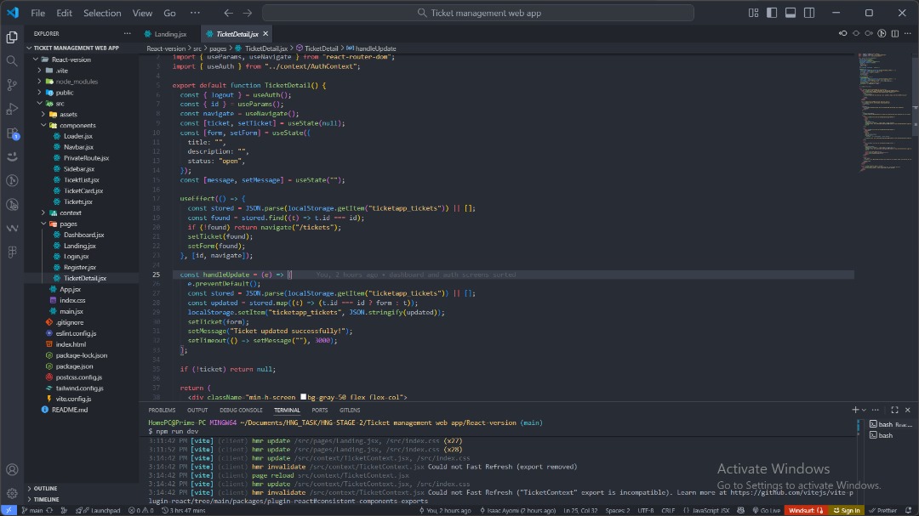The image size is (919, 516).
Task: Click the command center search box
Action: [478, 13]
